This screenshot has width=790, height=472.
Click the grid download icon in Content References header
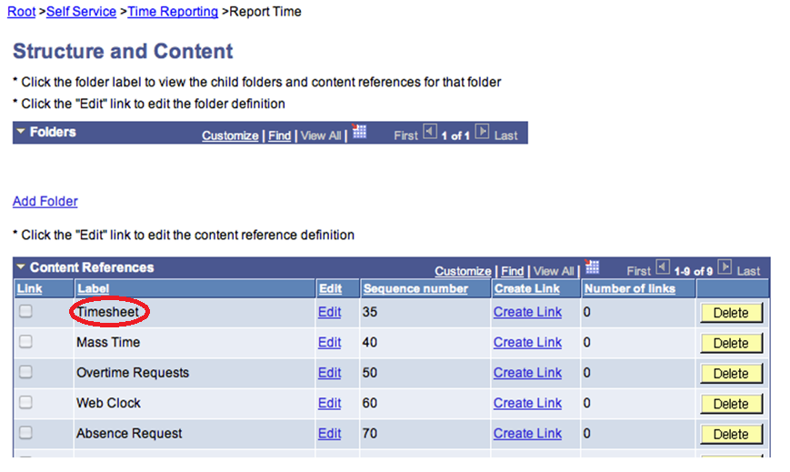click(x=593, y=267)
